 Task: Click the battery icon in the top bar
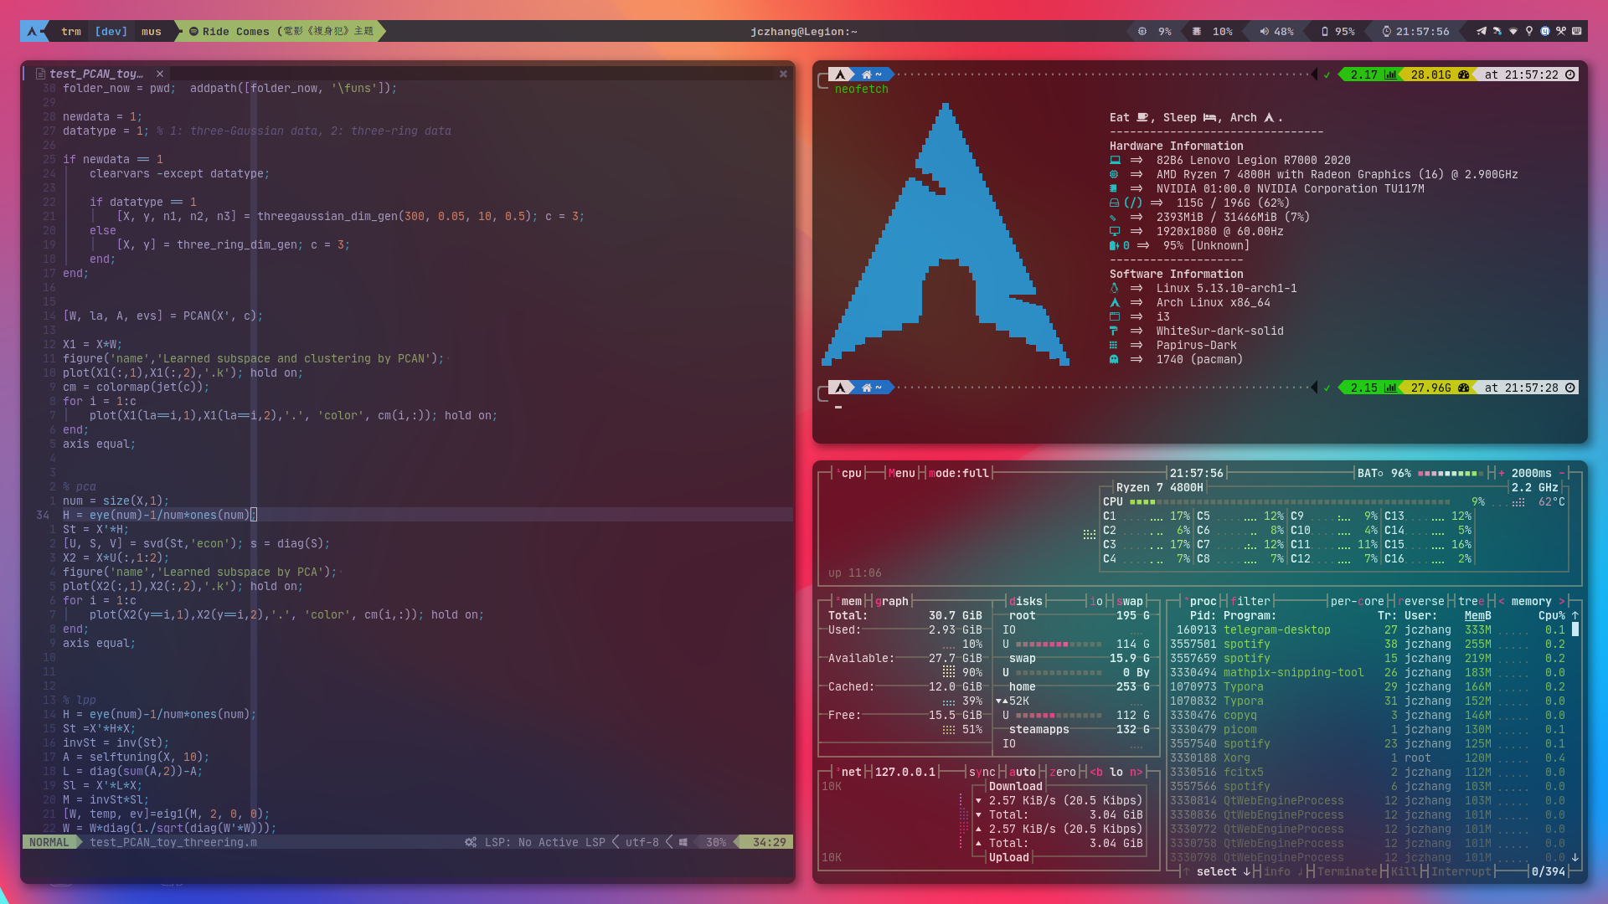[1324, 31]
